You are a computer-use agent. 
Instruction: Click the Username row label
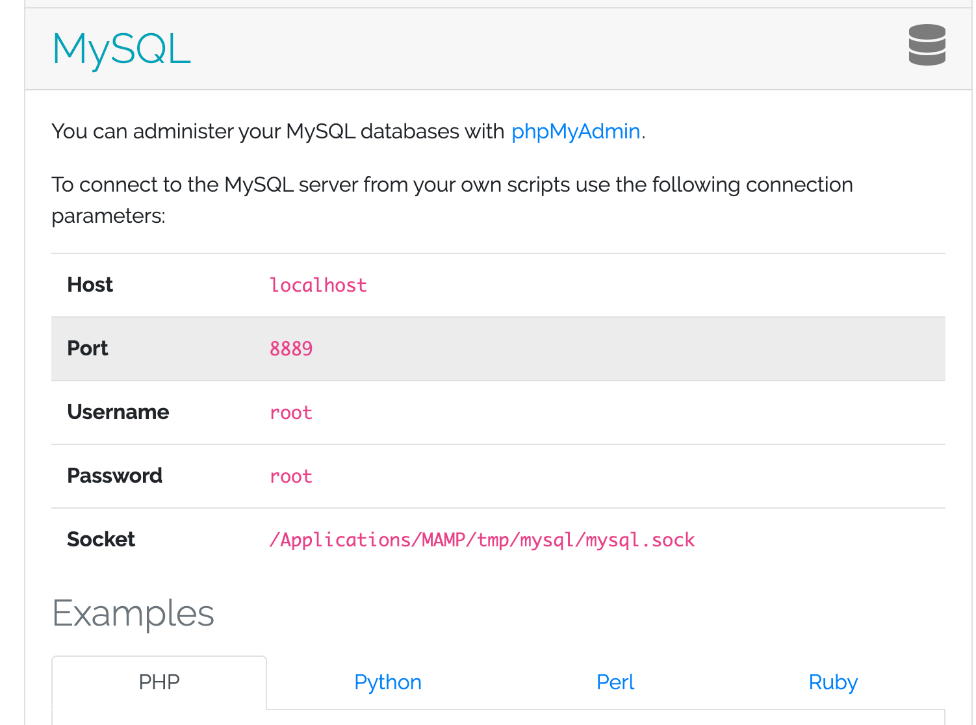tap(118, 412)
